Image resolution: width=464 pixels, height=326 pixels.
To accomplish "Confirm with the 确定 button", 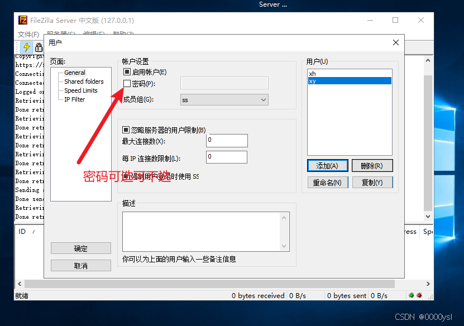I will pos(81,248).
